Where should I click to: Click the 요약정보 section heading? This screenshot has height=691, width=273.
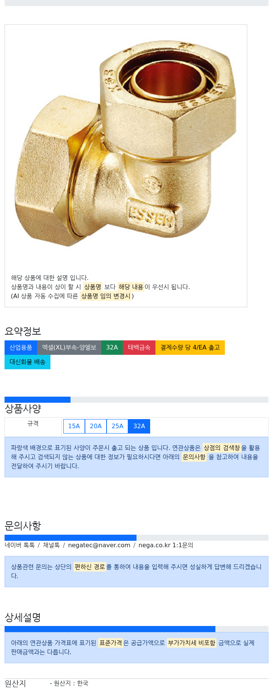pyautogui.click(x=23, y=331)
